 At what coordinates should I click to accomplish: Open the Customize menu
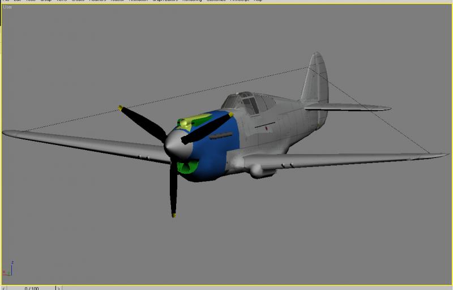tap(216, 1)
